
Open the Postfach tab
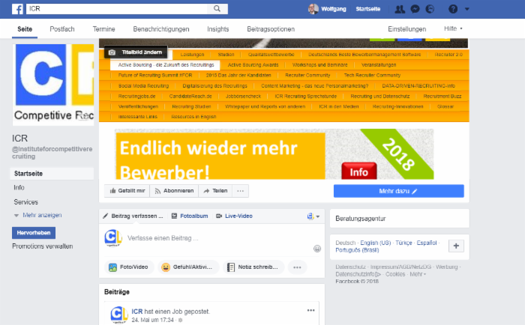(62, 29)
